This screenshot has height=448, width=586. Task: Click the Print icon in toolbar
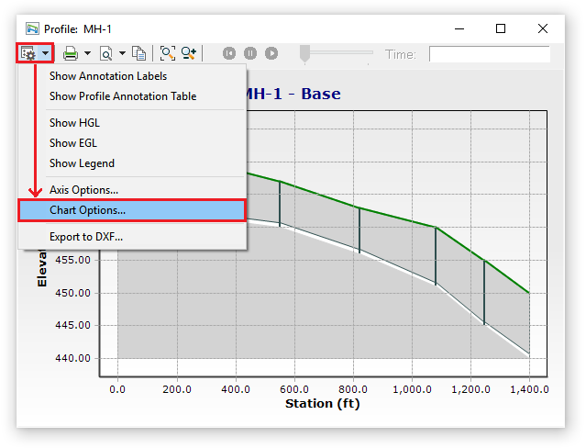click(71, 54)
